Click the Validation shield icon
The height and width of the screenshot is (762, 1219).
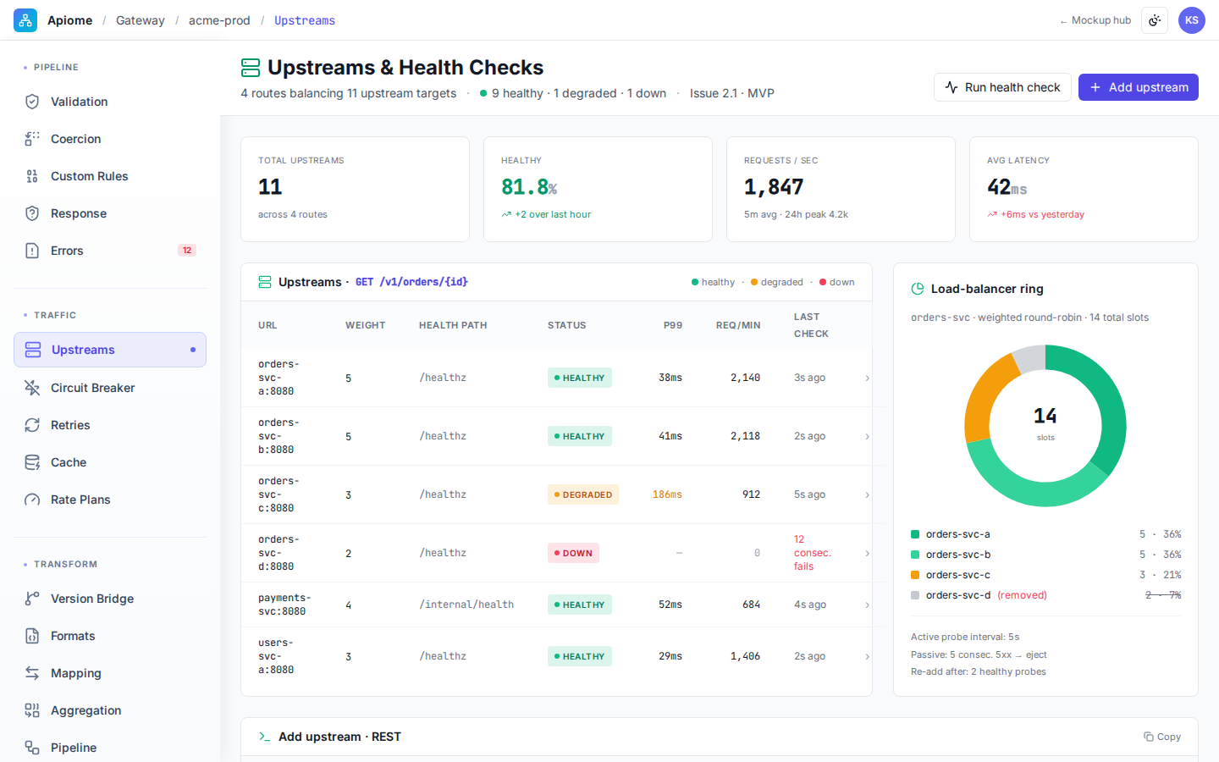pos(32,102)
